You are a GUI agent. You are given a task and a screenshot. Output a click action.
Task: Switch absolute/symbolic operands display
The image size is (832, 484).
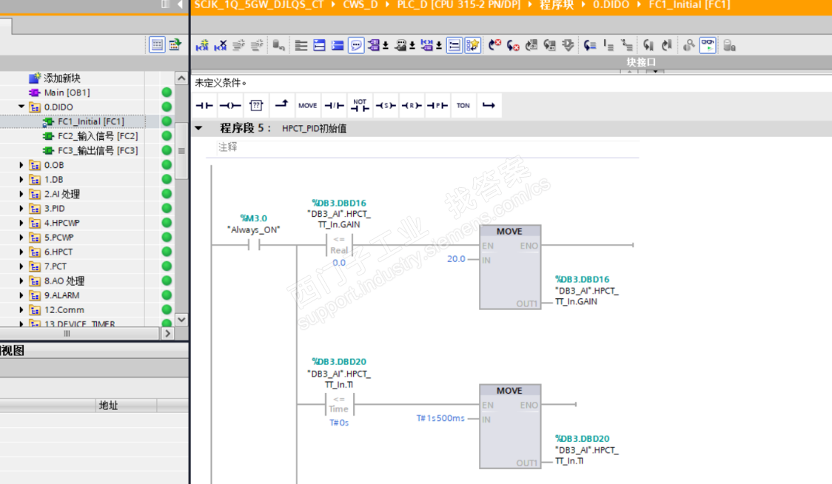pyautogui.click(x=374, y=46)
